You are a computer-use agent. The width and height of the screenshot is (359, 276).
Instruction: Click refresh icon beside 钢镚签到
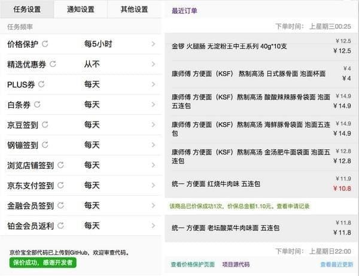[45, 145]
